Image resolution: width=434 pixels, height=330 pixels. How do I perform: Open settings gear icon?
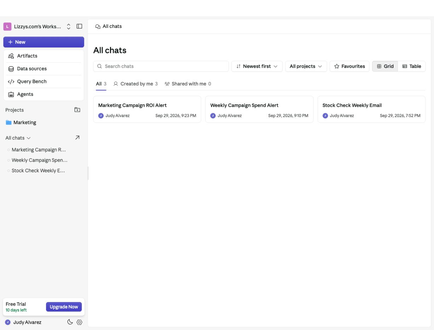[x=79, y=322]
